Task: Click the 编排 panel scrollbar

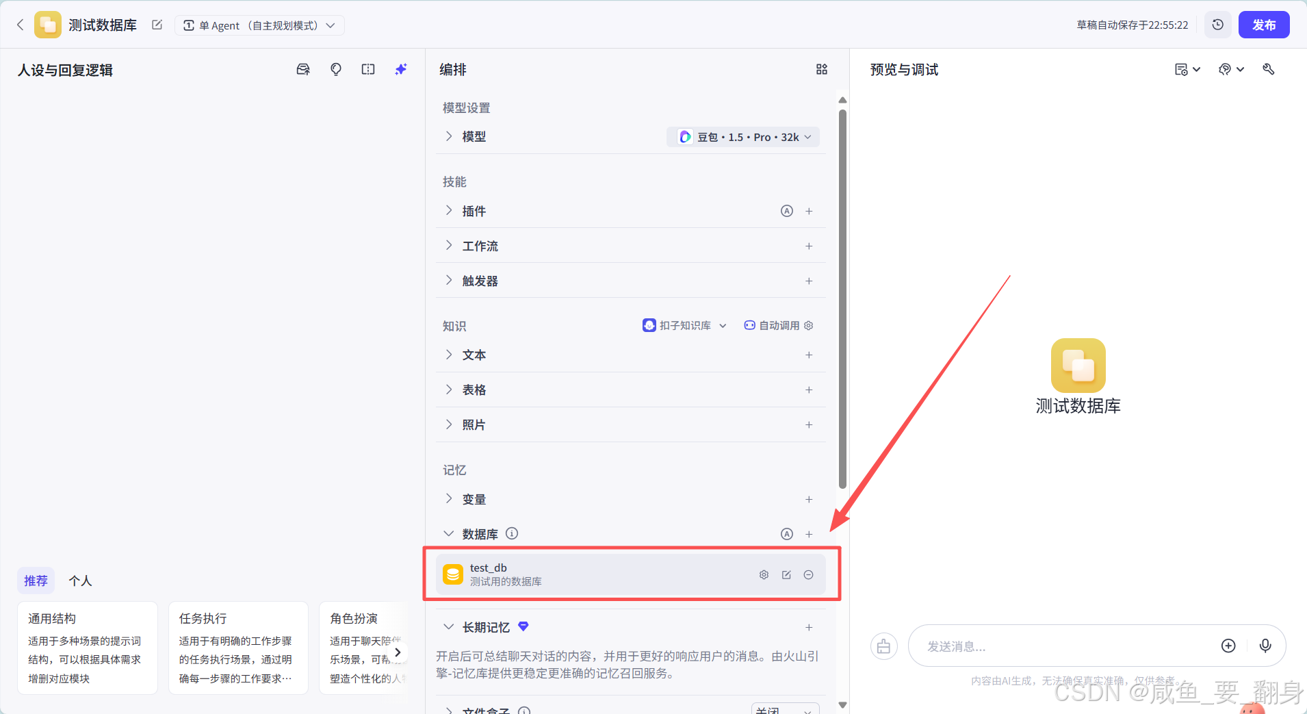Action: [842, 299]
